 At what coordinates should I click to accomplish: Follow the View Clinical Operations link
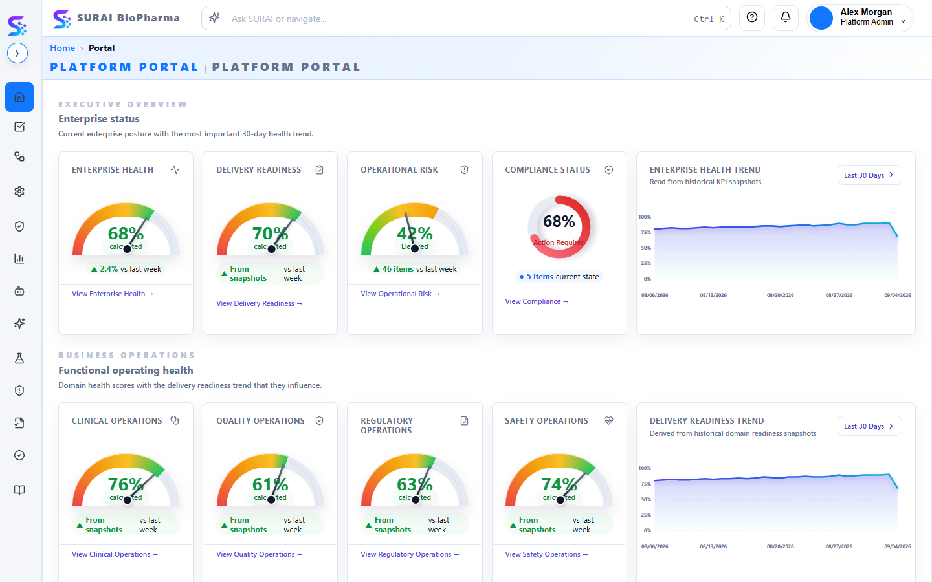click(115, 554)
